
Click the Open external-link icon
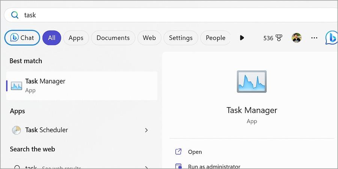tap(178, 152)
